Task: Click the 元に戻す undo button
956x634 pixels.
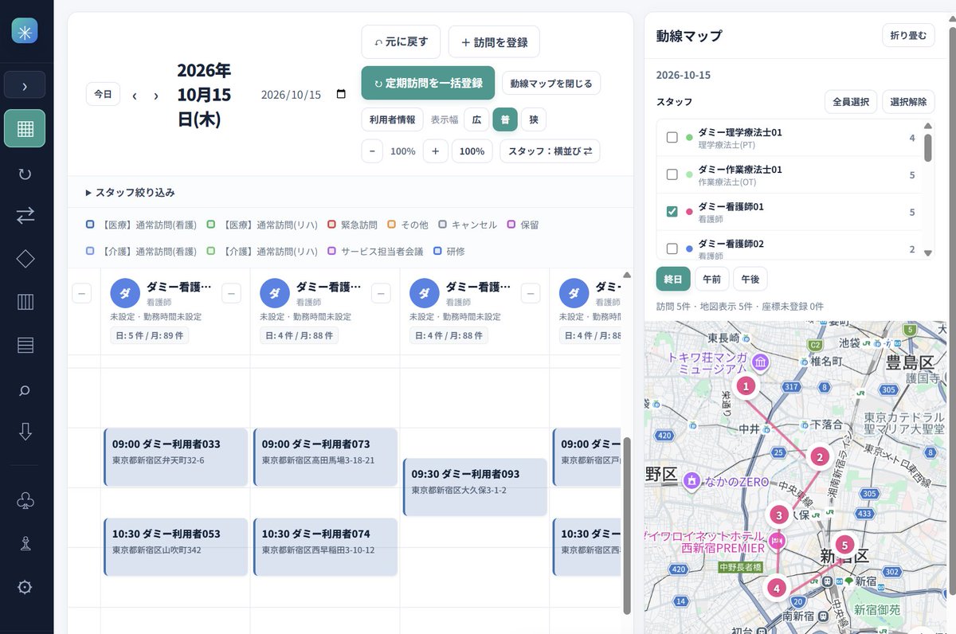Action: click(x=401, y=42)
